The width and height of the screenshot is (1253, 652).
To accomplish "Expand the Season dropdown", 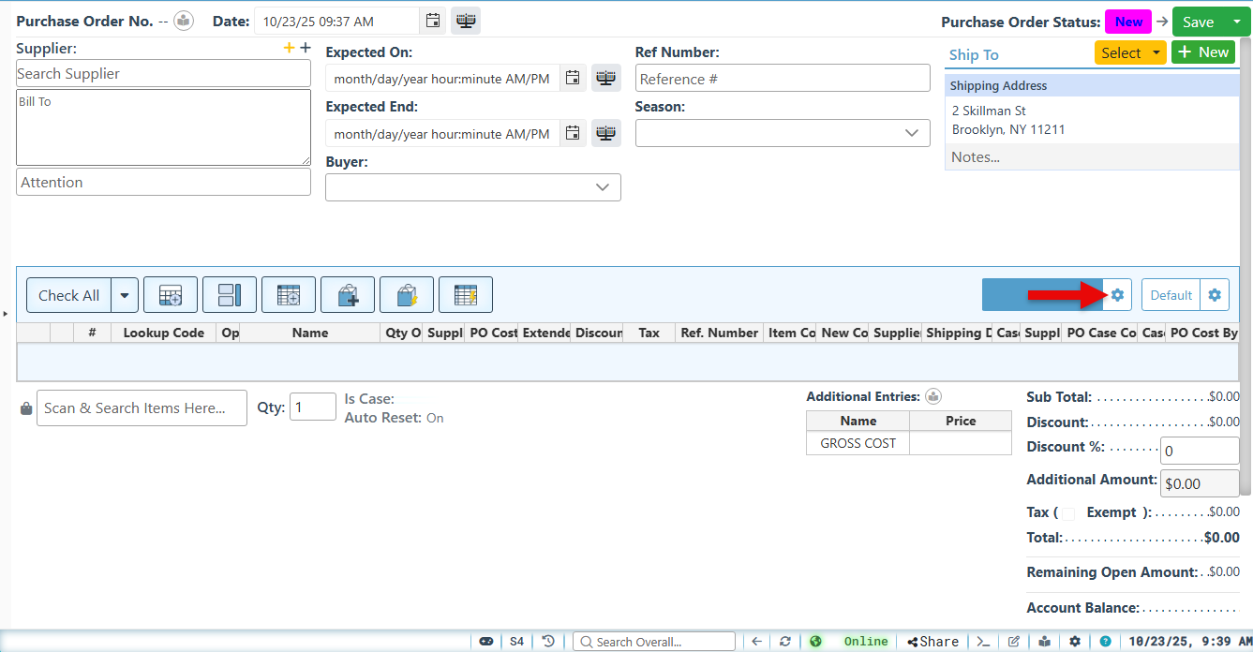I will pyautogui.click(x=783, y=133).
